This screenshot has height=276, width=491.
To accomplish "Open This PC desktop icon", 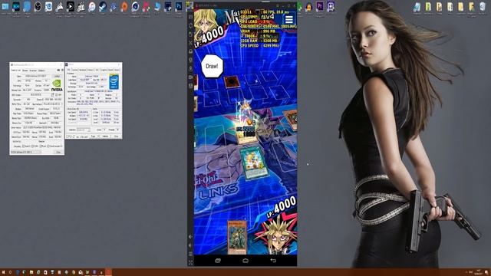I will (x=5, y=6).
